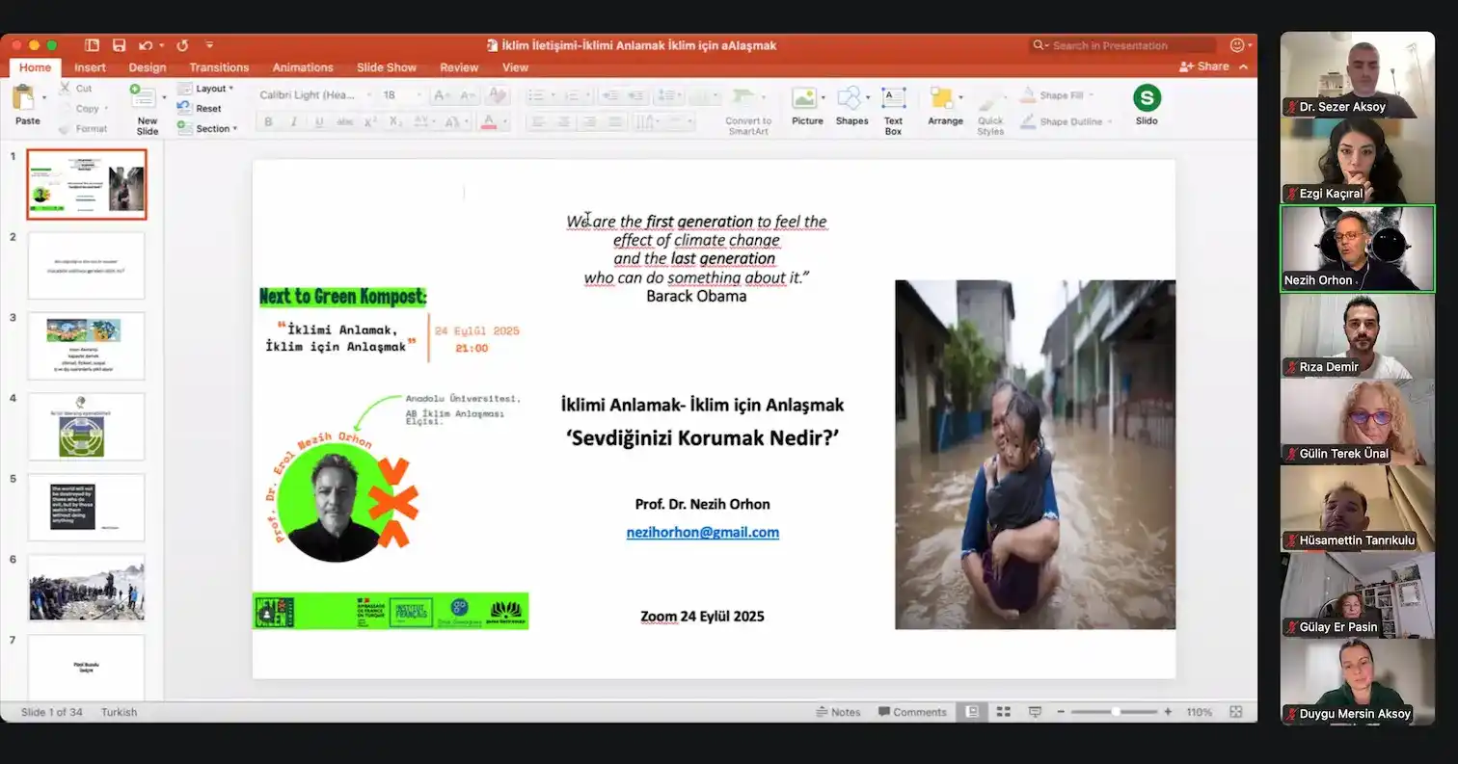Click the zoom slider handle

[x=1116, y=712]
